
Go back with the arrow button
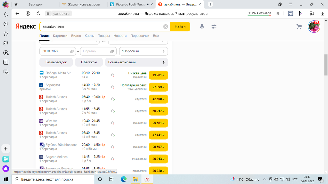[17, 13]
